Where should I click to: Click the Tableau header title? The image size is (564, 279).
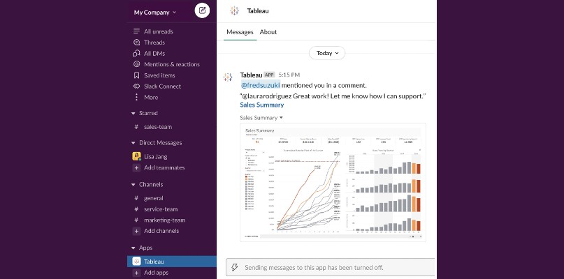click(x=258, y=10)
